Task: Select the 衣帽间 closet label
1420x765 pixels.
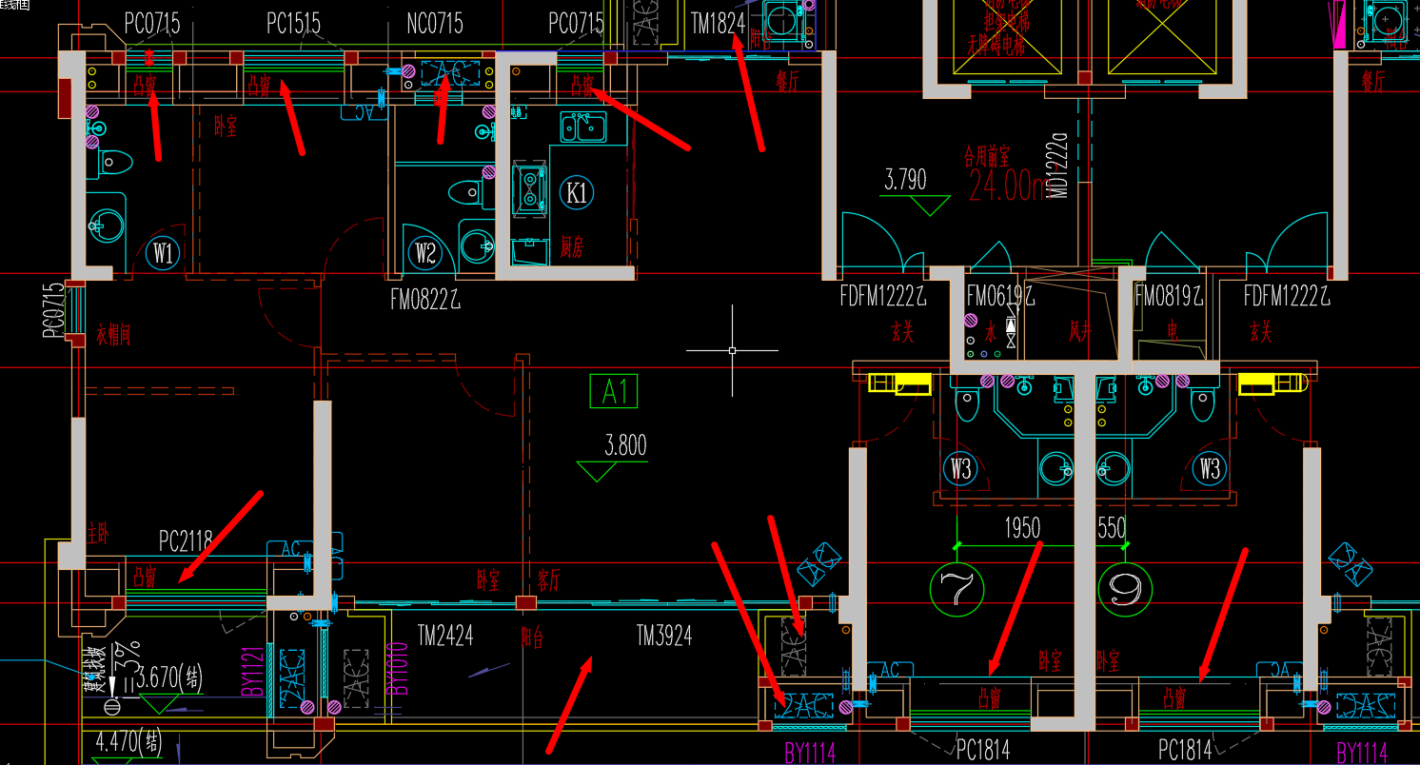Action: coord(113,336)
